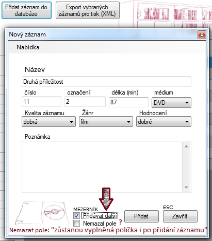The width and height of the screenshot is (212, 241).
Task: Click the Přidat button
Action: (141, 216)
